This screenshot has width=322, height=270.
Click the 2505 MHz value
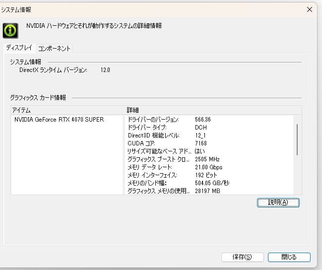click(207, 159)
